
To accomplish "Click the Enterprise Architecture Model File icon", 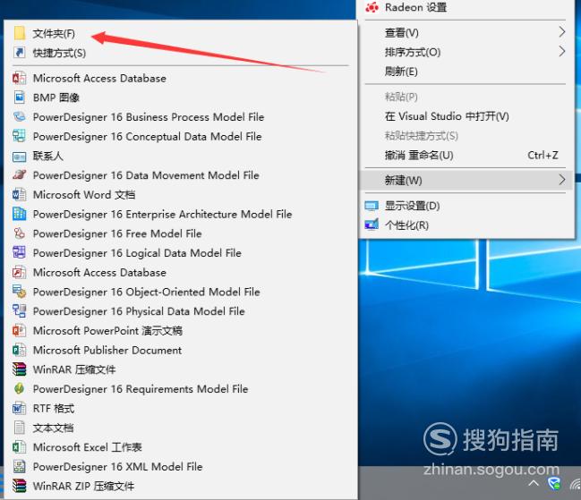I will click(x=20, y=214).
